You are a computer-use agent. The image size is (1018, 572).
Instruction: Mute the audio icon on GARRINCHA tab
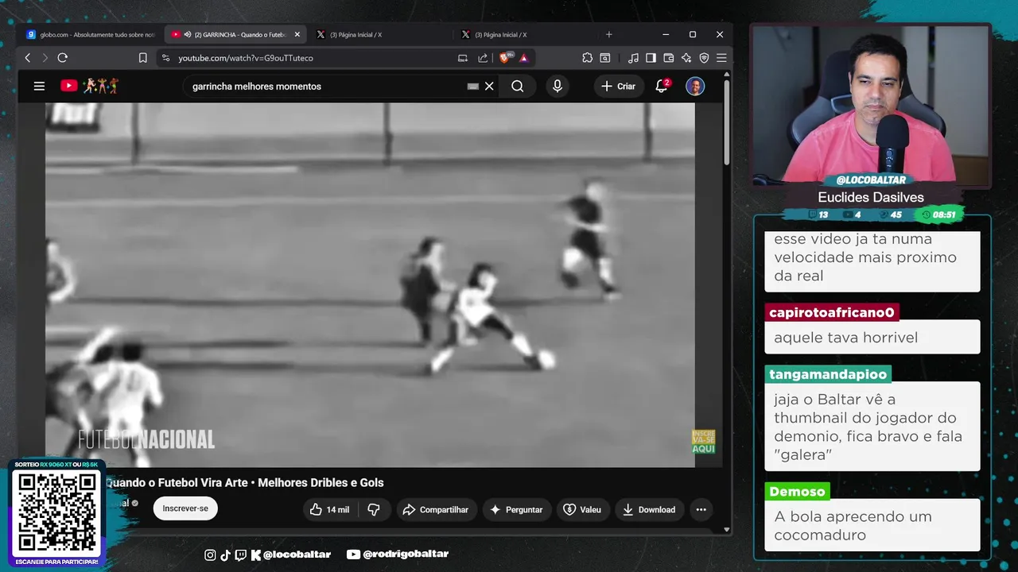[188, 35]
